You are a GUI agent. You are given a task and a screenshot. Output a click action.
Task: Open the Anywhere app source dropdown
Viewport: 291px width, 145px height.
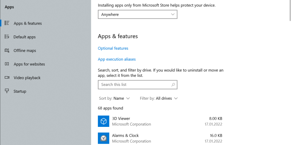137,14
